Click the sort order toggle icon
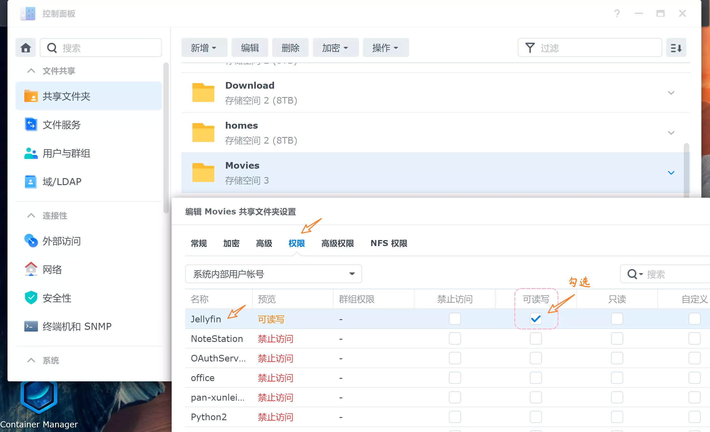The image size is (710, 432). pyautogui.click(x=677, y=48)
